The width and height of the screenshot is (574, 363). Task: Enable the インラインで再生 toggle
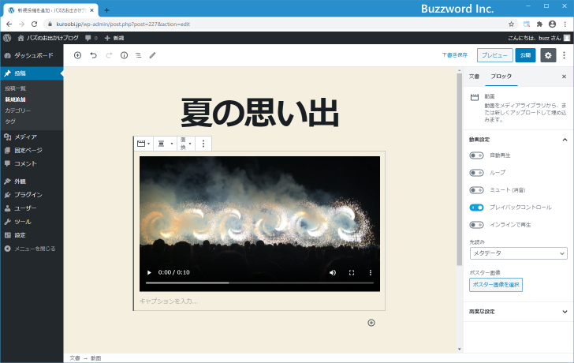point(476,225)
